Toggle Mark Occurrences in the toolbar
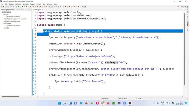This screenshot has width=189, height=106. coord(52,7)
